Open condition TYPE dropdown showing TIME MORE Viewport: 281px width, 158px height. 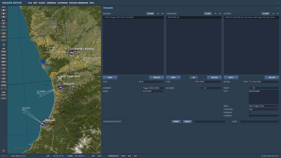pos(208,82)
